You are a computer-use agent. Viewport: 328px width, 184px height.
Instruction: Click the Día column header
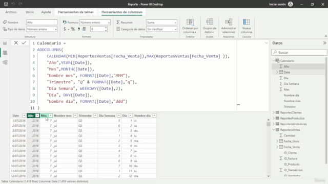(125, 116)
